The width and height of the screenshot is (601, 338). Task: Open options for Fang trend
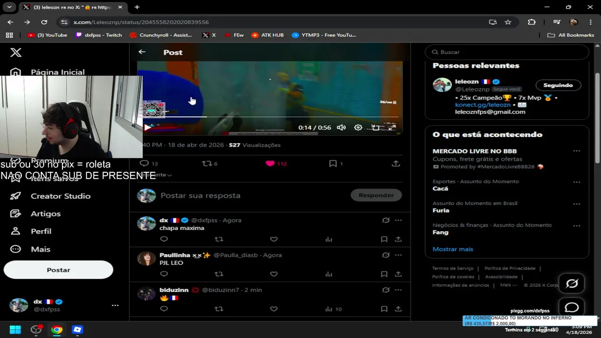[577, 226]
